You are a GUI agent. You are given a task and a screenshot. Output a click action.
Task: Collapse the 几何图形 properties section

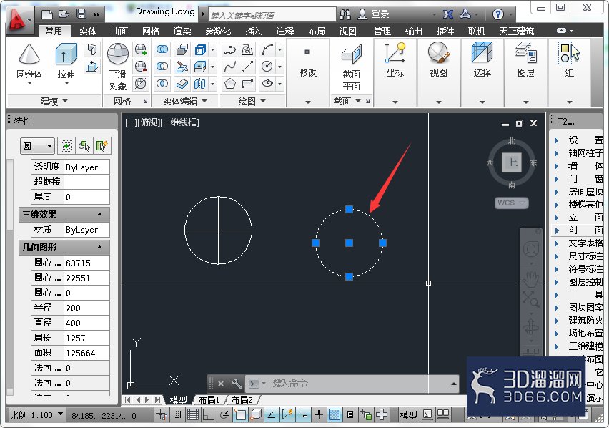point(100,247)
